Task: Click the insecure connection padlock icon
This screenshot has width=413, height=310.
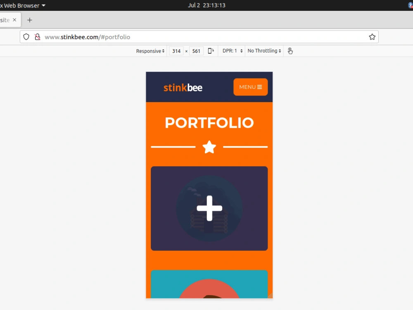Action: (38, 37)
